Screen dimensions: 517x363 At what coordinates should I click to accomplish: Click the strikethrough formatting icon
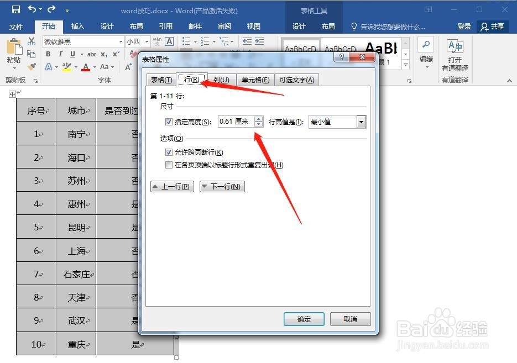click(92, 54)
